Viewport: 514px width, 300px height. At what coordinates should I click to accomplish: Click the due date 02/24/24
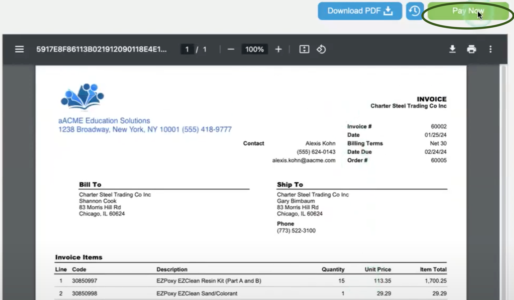436,152
